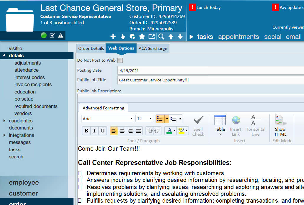The image size is (304, 205).
Task: Apply bold formatting
Action: [86, 131]
